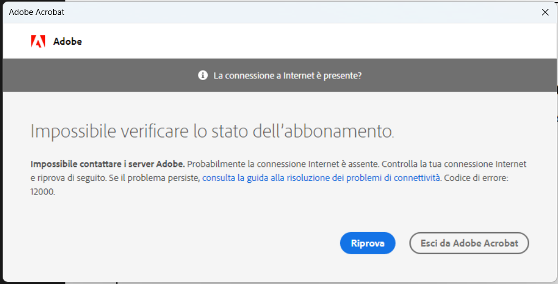Viewport: 558px width, 284px height.
Task: Click the info icon in the gray banner
Action: (203, 75)
